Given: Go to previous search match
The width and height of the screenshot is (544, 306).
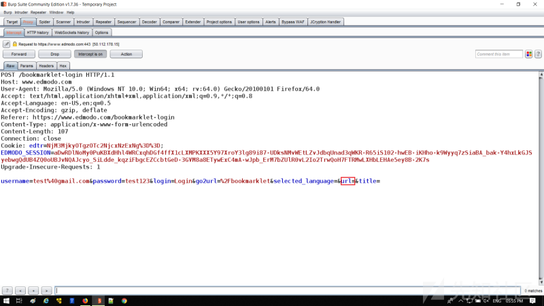Looking at the screenshot, I should click(20, 290).
